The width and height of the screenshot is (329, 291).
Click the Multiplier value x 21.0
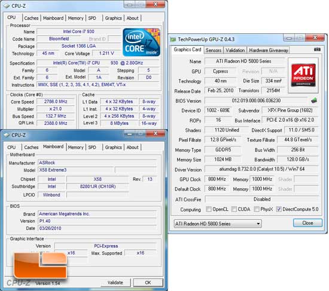56,109
